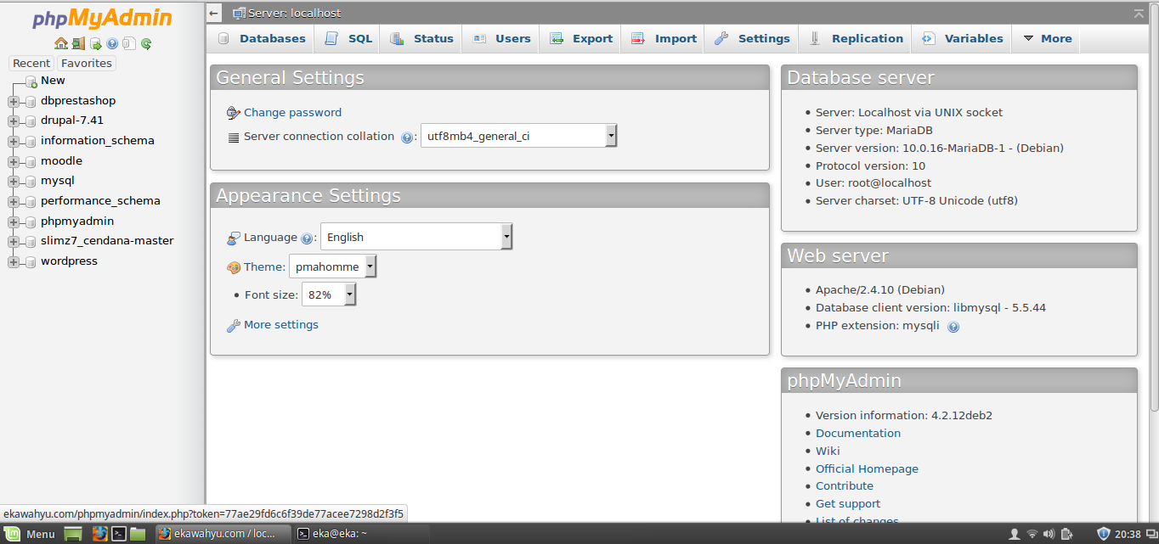Click the phpMyAdmin logo

pyautogui.click(x=102, y=18)
